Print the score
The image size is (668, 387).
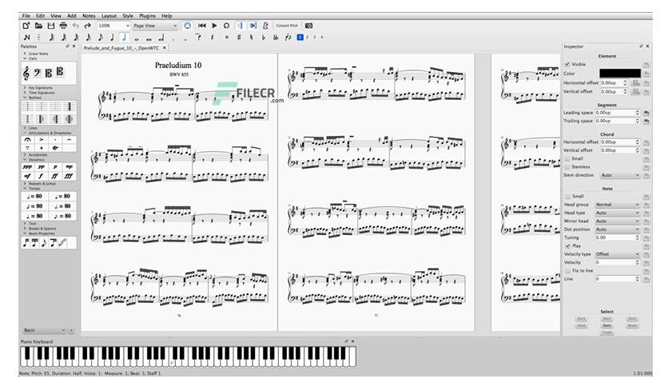63,26
